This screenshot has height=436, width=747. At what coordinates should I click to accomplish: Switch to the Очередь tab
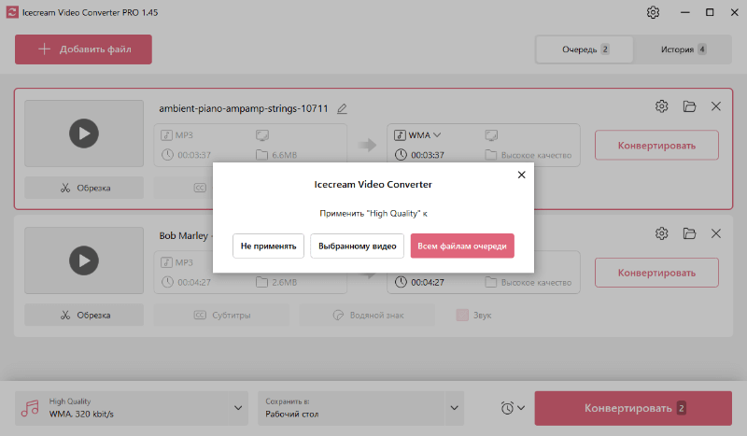click(585, 49)
